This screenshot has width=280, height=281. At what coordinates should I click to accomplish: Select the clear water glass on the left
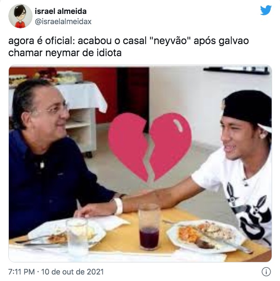(x=77, y=235)
